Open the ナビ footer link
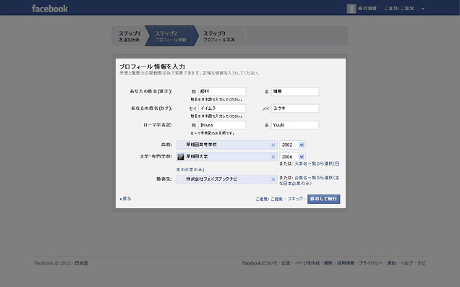Viewport: 460px width, 287px height. pos(421,263)
